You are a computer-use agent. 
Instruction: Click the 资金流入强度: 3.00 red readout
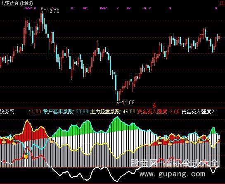point(158,111)
